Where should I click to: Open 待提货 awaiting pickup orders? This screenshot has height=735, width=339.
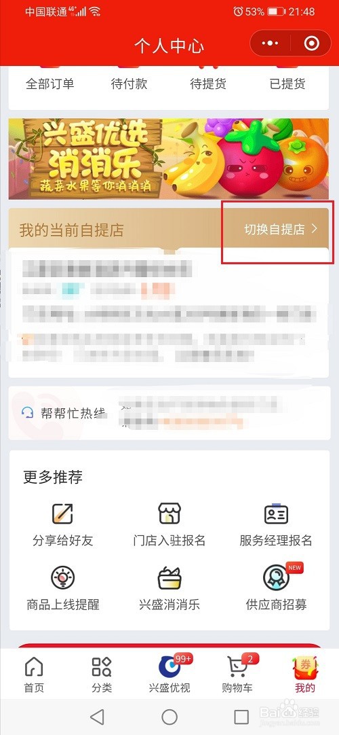(208, 84)
